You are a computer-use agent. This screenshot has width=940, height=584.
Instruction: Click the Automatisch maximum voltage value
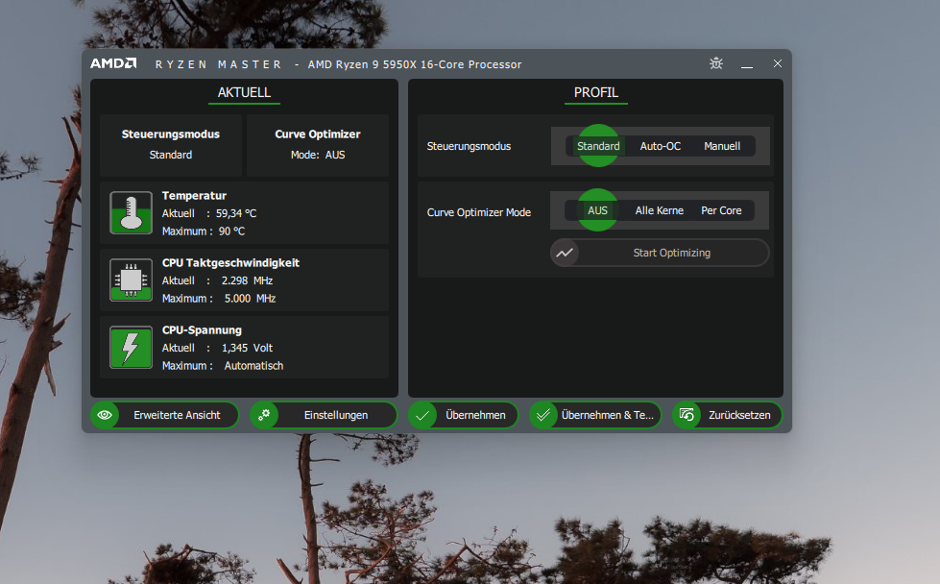tap(253, 366)
